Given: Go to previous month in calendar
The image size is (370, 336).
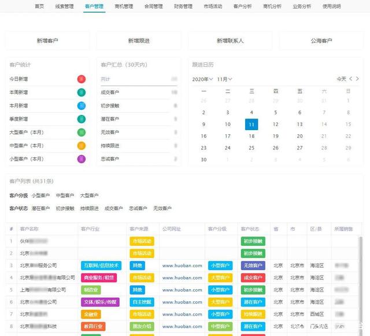Looking at the screenshot, I should 351,79.
